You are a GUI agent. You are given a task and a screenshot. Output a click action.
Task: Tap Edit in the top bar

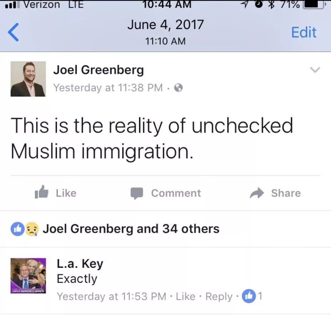304,32
